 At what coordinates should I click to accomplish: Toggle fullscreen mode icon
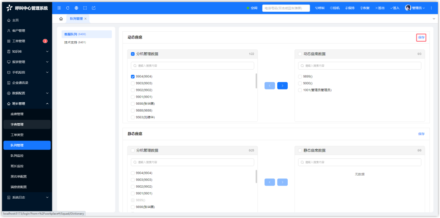[85, 8]
